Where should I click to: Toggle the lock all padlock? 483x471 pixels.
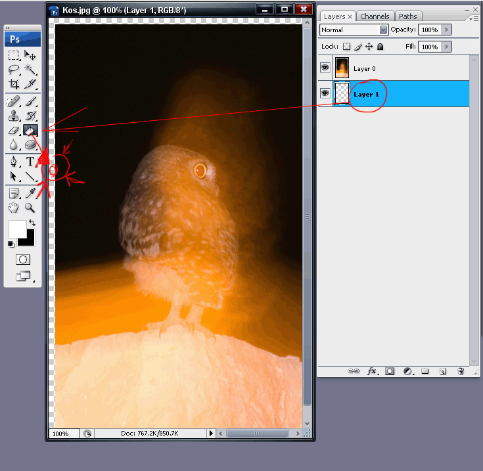380,47
